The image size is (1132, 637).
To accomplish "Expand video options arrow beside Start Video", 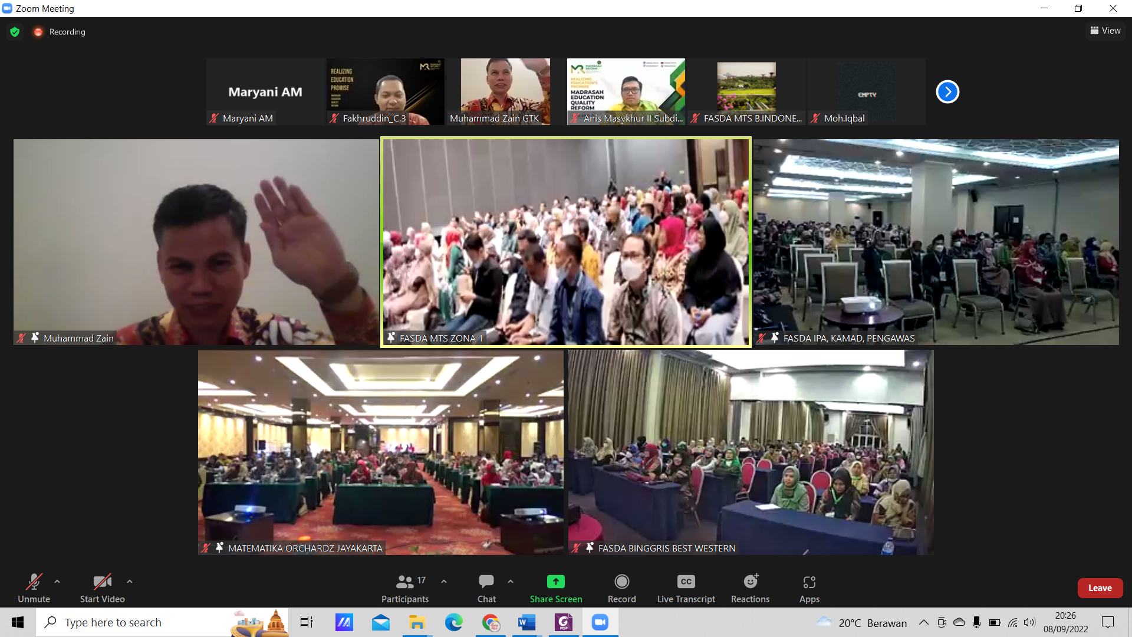I will tap(130, 582).
